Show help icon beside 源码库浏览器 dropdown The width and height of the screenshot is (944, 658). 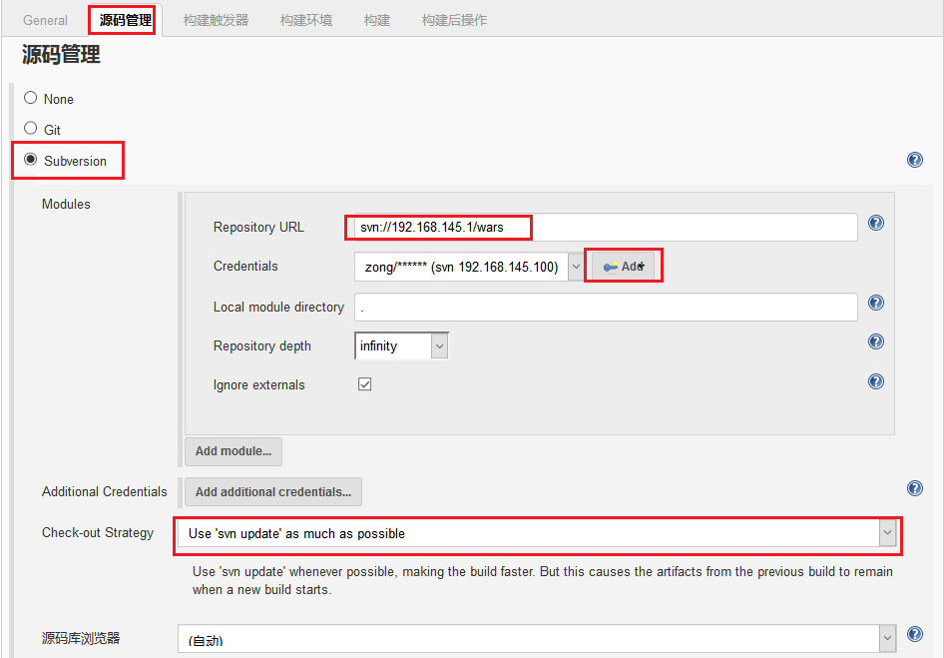coord(914,634)
